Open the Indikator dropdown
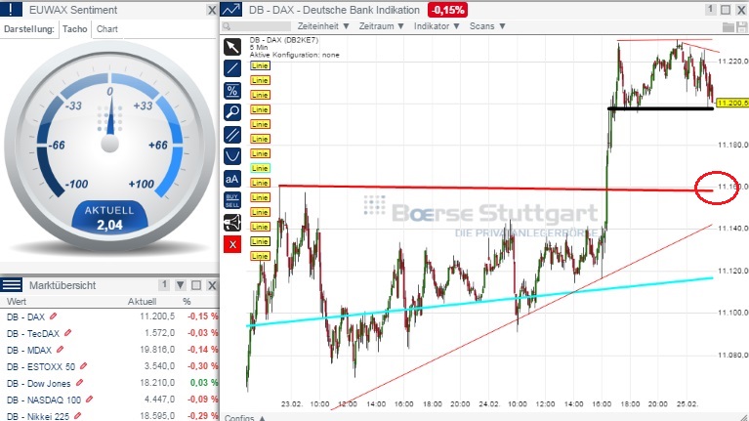The height and width of the screenshot is (421, 749). (437, 26)
